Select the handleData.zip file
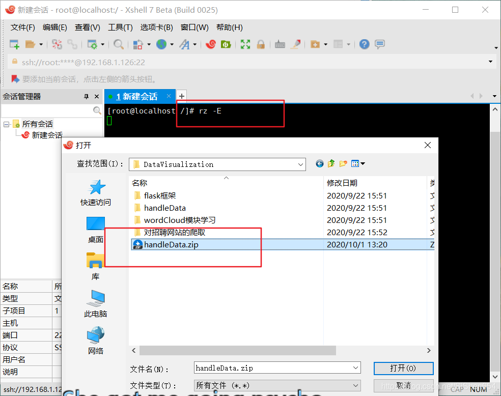The width and height of the screenshot is (501, 396). click(x=283, y=245)
